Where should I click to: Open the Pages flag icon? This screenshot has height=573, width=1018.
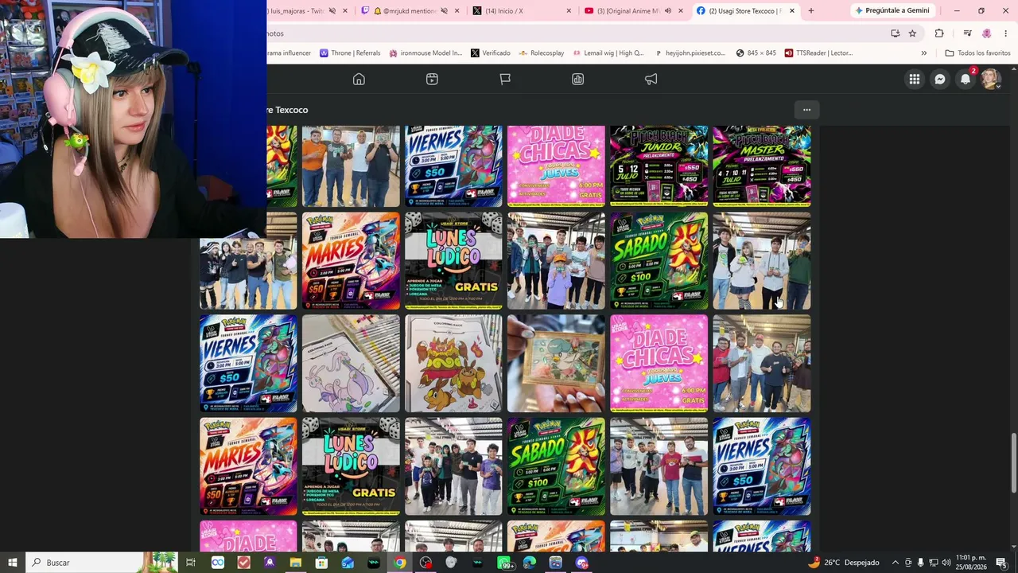coord(505,79)
